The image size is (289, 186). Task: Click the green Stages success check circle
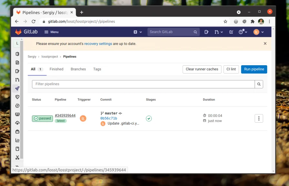point(149,118)
